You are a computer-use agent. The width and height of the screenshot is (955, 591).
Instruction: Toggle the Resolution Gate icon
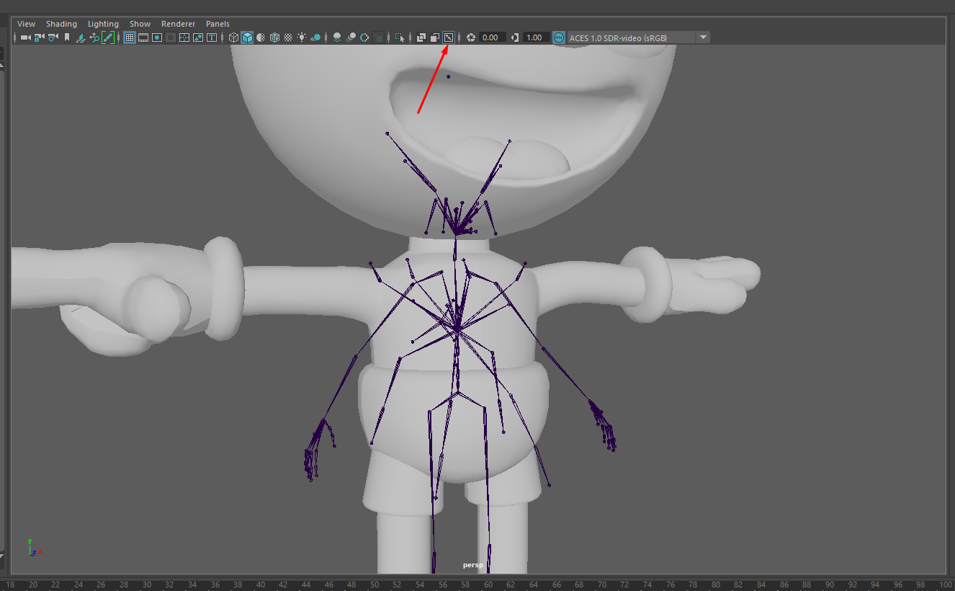point(157,37)
